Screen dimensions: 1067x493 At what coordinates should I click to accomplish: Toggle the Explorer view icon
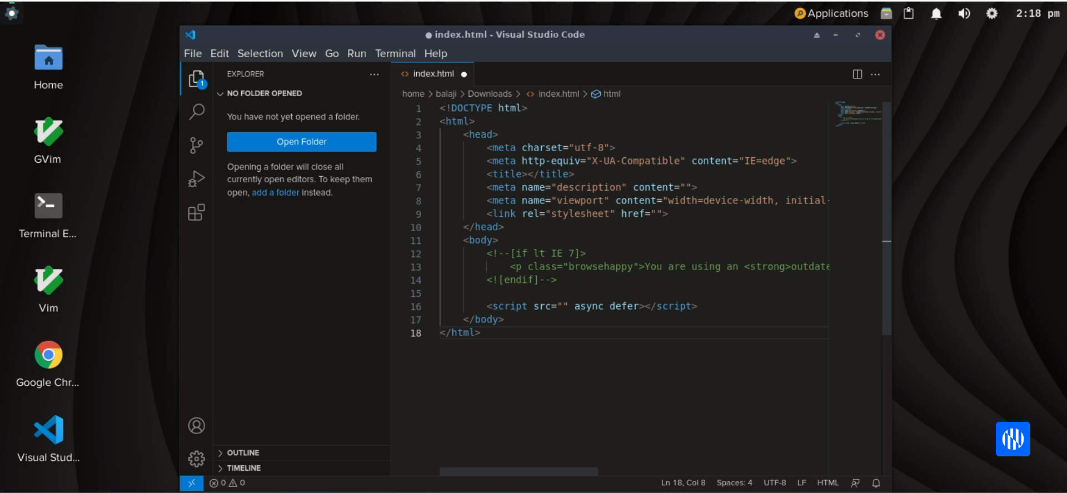tap(197, 79)
